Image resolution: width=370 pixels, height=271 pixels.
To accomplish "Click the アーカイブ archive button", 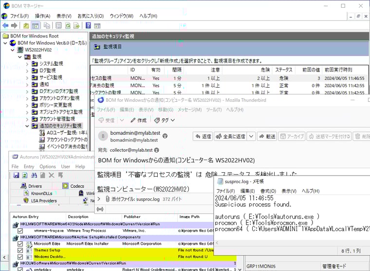I will click(x=292, y=136).
